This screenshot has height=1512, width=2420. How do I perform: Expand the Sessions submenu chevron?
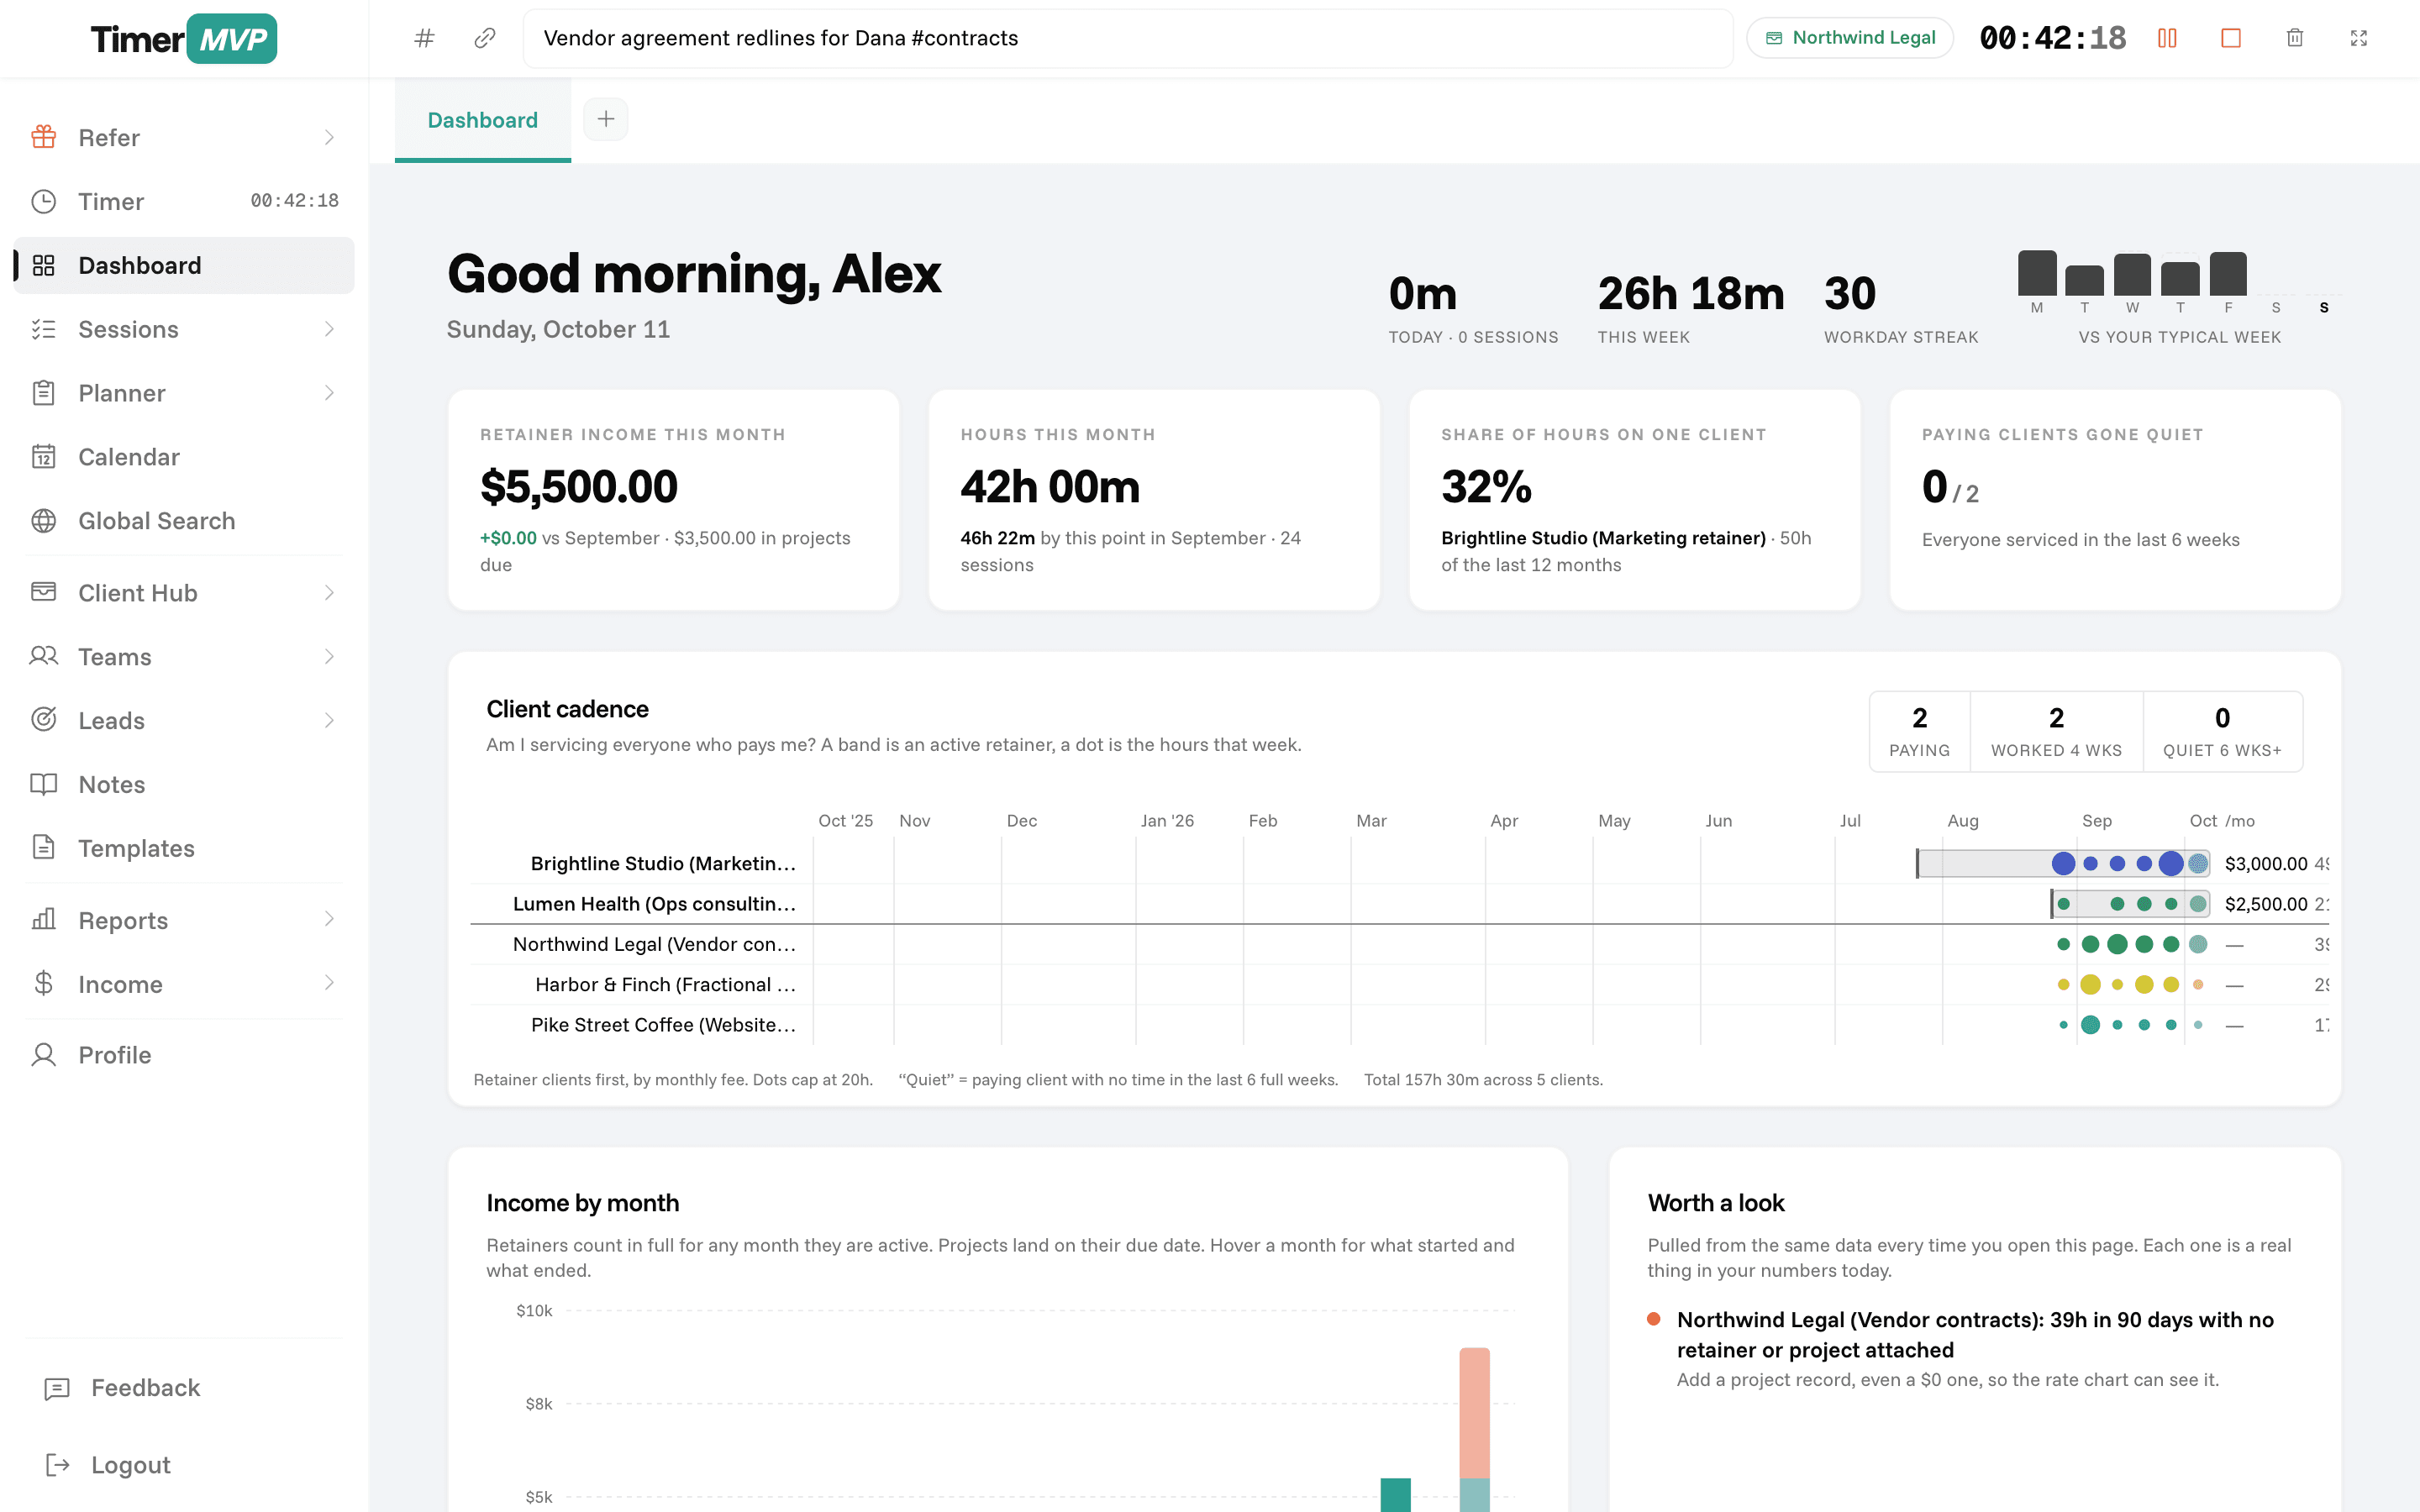coord(329,329)
